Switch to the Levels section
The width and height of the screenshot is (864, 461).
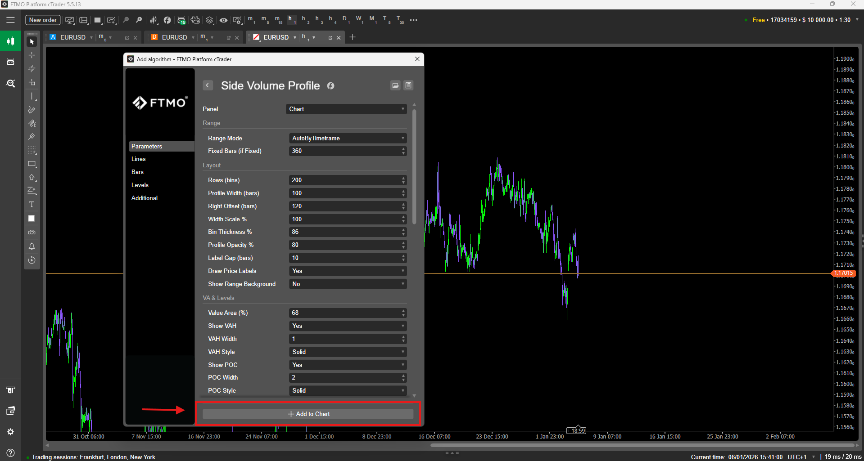pyautogui.click(x=140, y=185)
